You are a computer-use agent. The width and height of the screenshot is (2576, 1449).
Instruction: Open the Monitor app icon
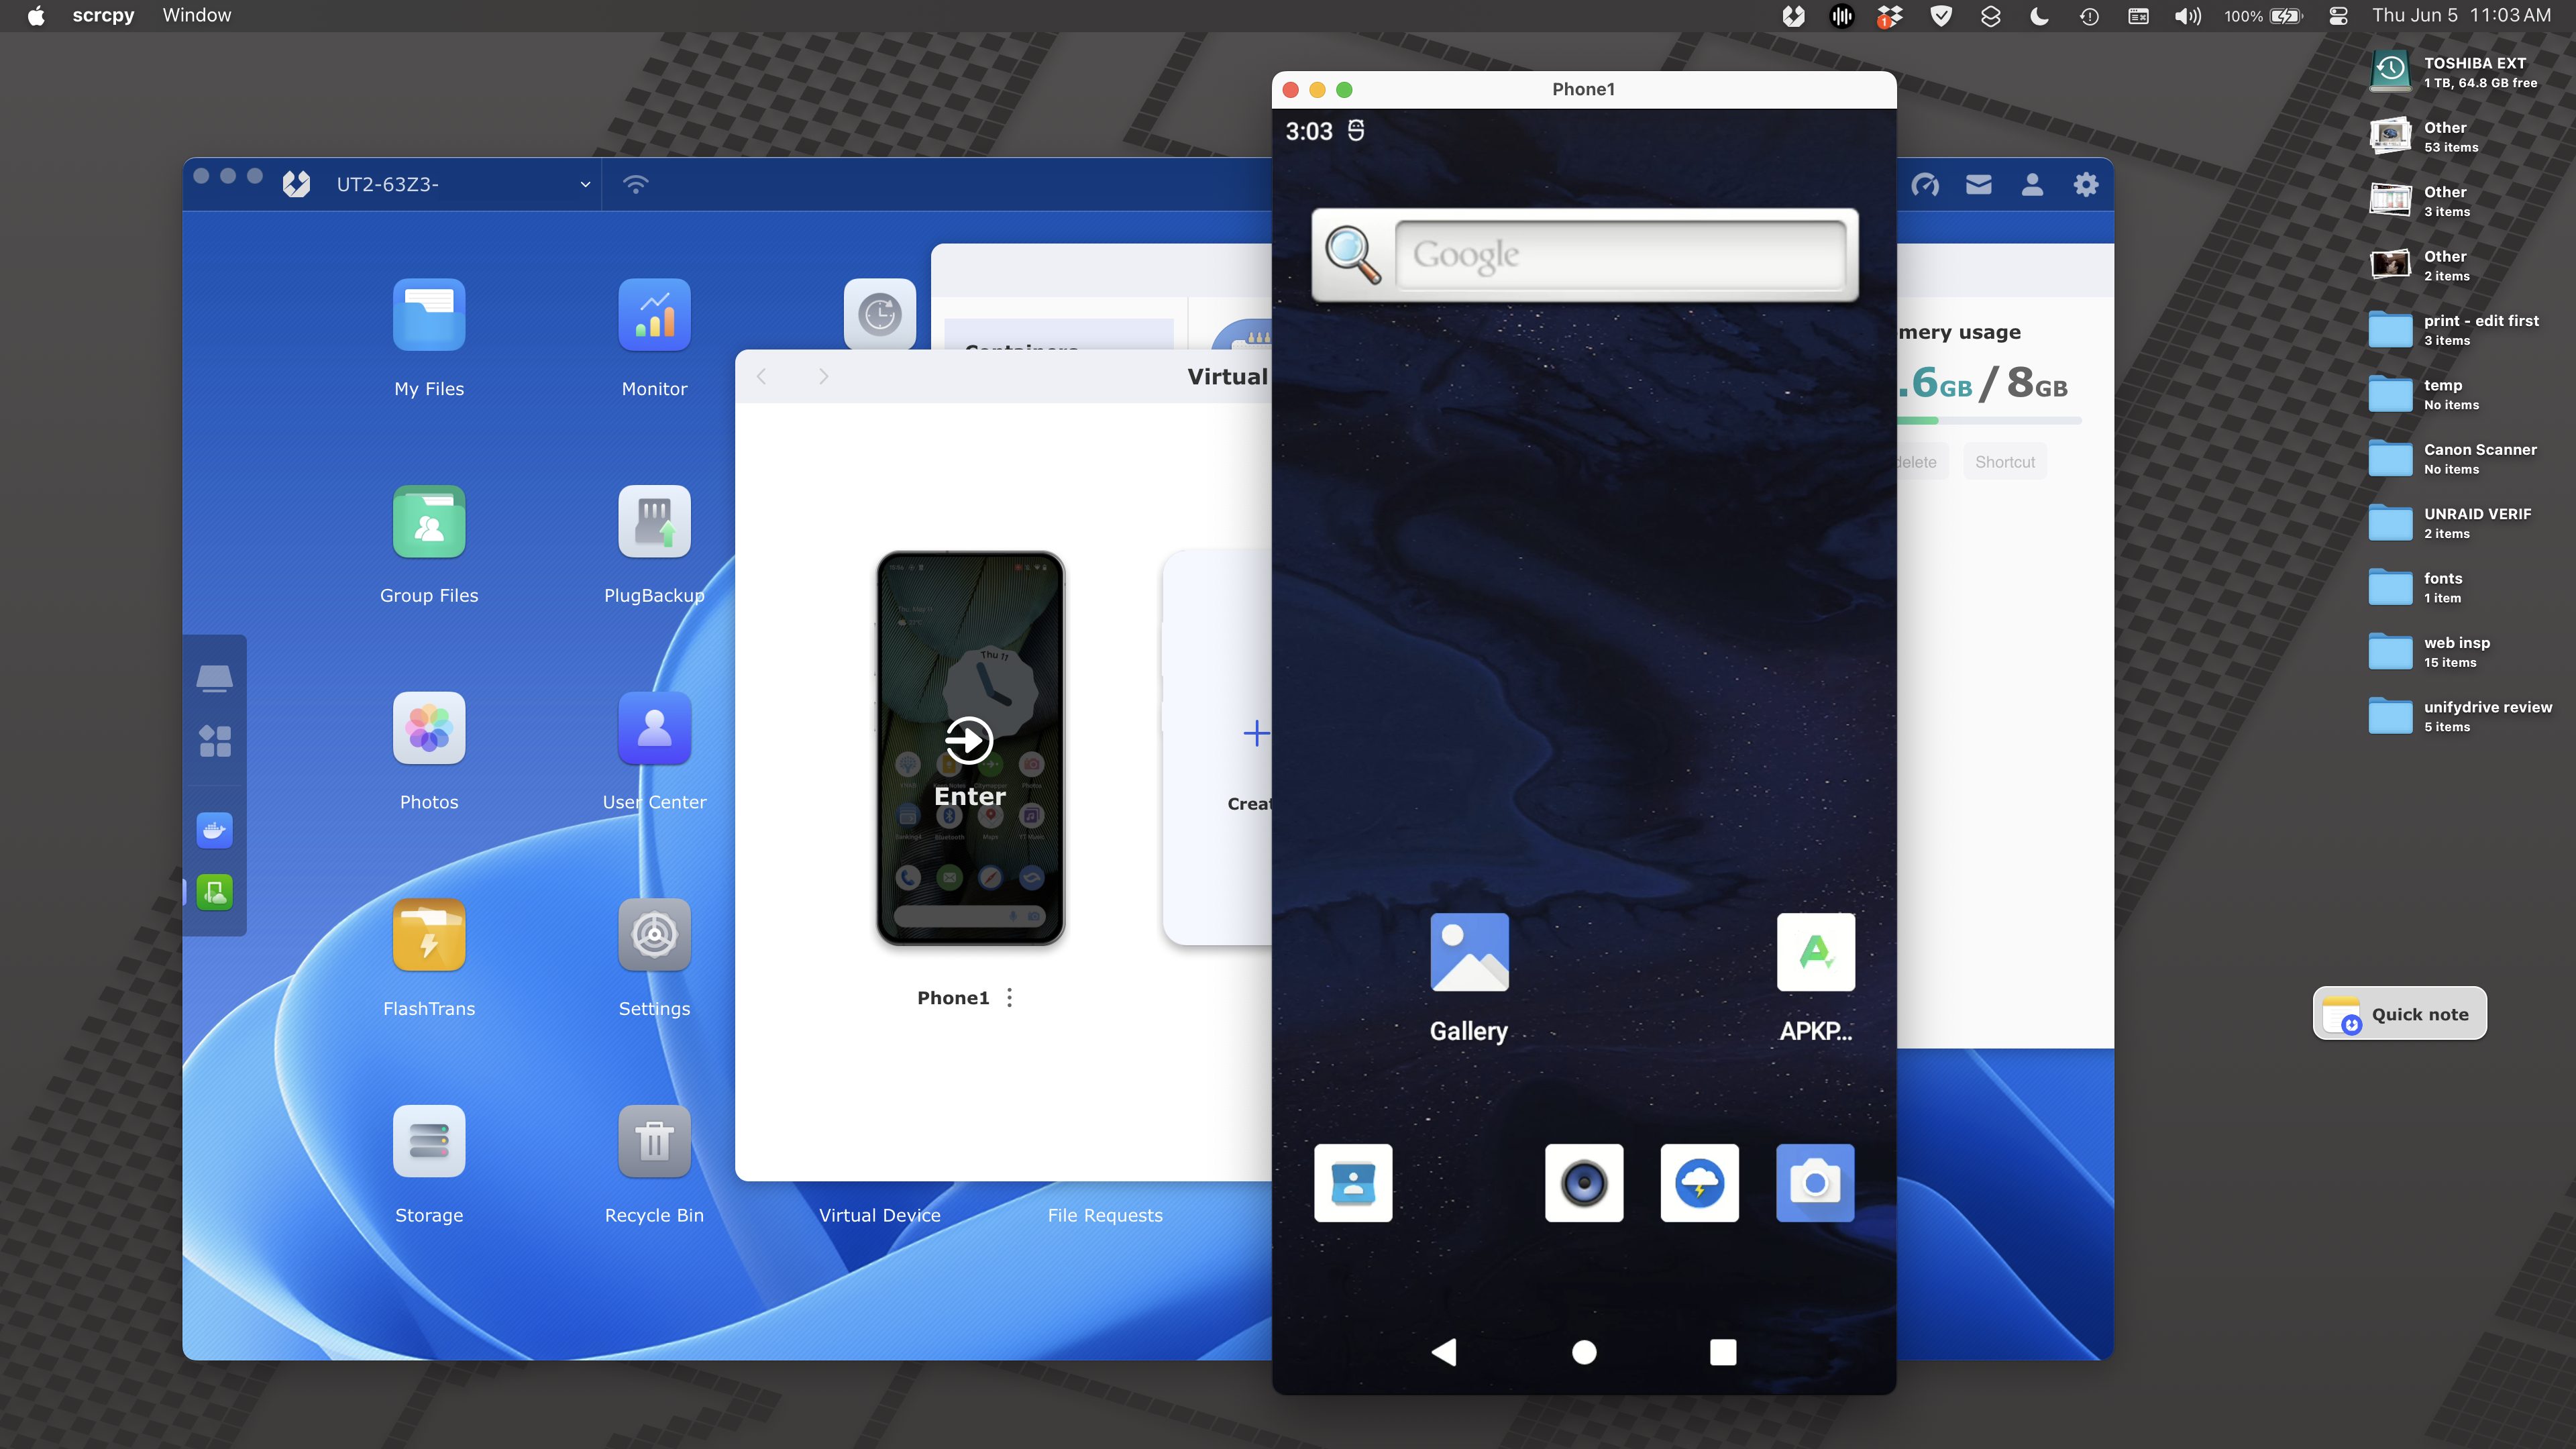[x=654, y=315]
